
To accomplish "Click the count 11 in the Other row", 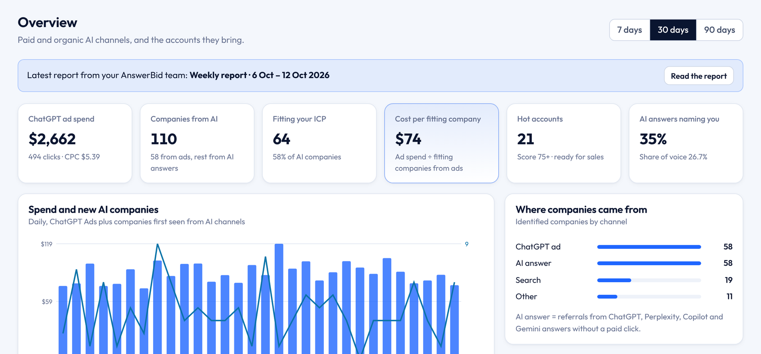I will coord(729,296).
